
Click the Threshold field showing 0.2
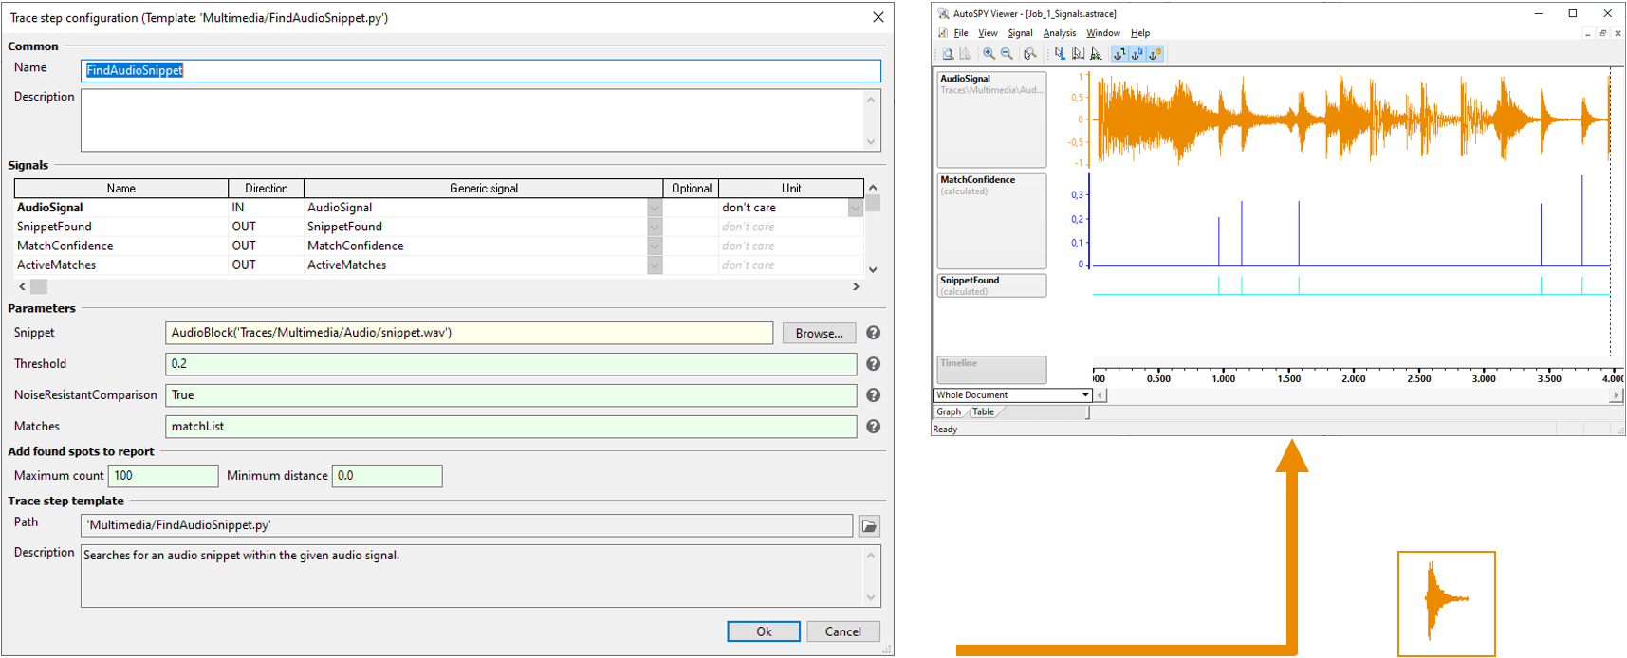[x=510, y=364]
